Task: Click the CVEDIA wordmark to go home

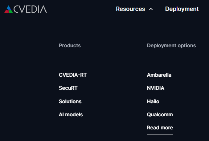Action: pyautogui.click(x=30, y=9)
